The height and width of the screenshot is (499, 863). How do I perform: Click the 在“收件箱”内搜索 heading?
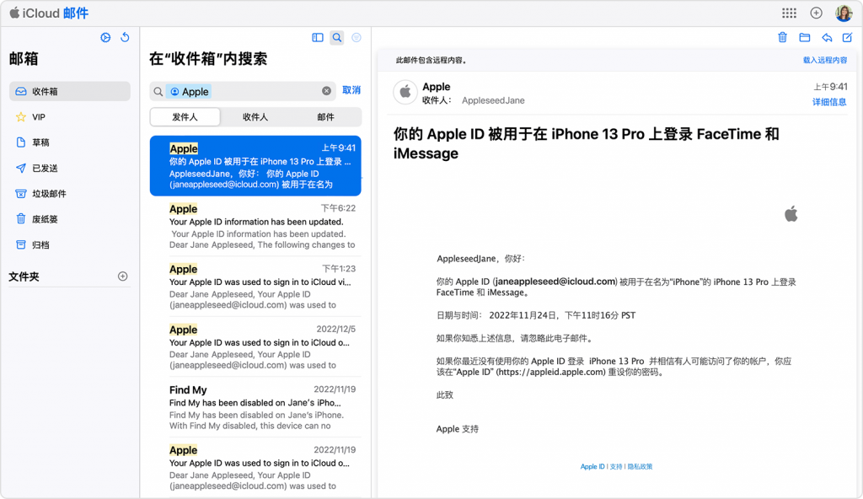pyautogui.click(x=208, y=59)
